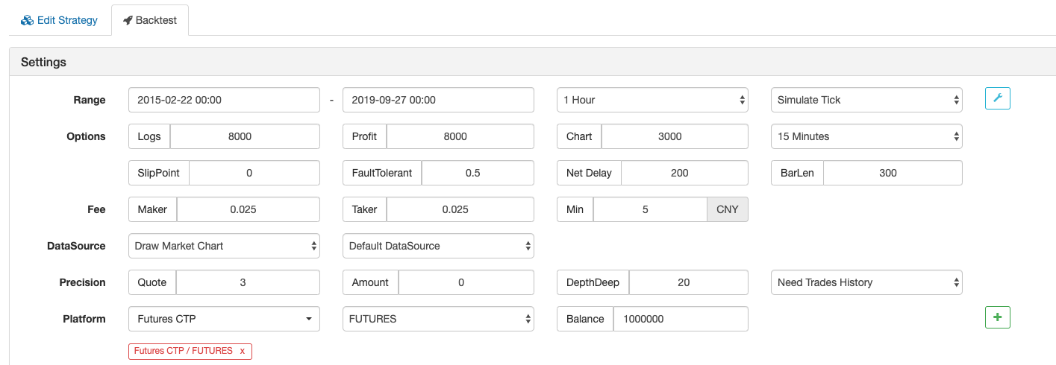The image size is (1056, 365).
Task: Click the wrench settings icon button
Action: 998,99
